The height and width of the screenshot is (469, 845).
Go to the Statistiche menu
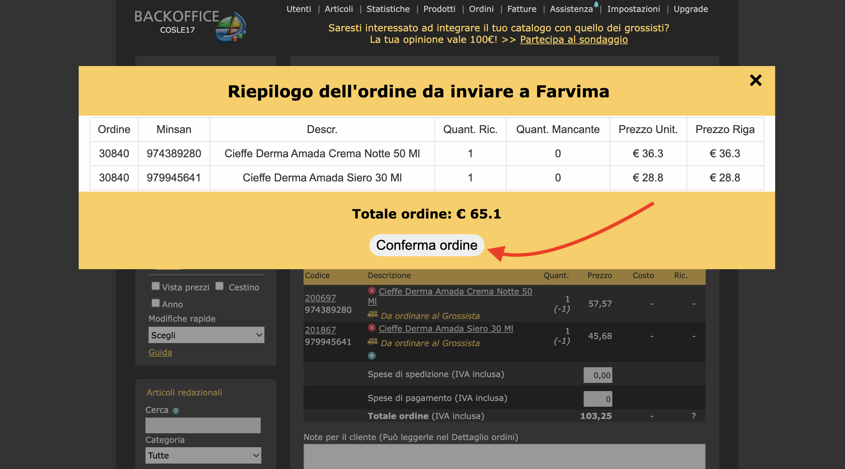[388, 9]
